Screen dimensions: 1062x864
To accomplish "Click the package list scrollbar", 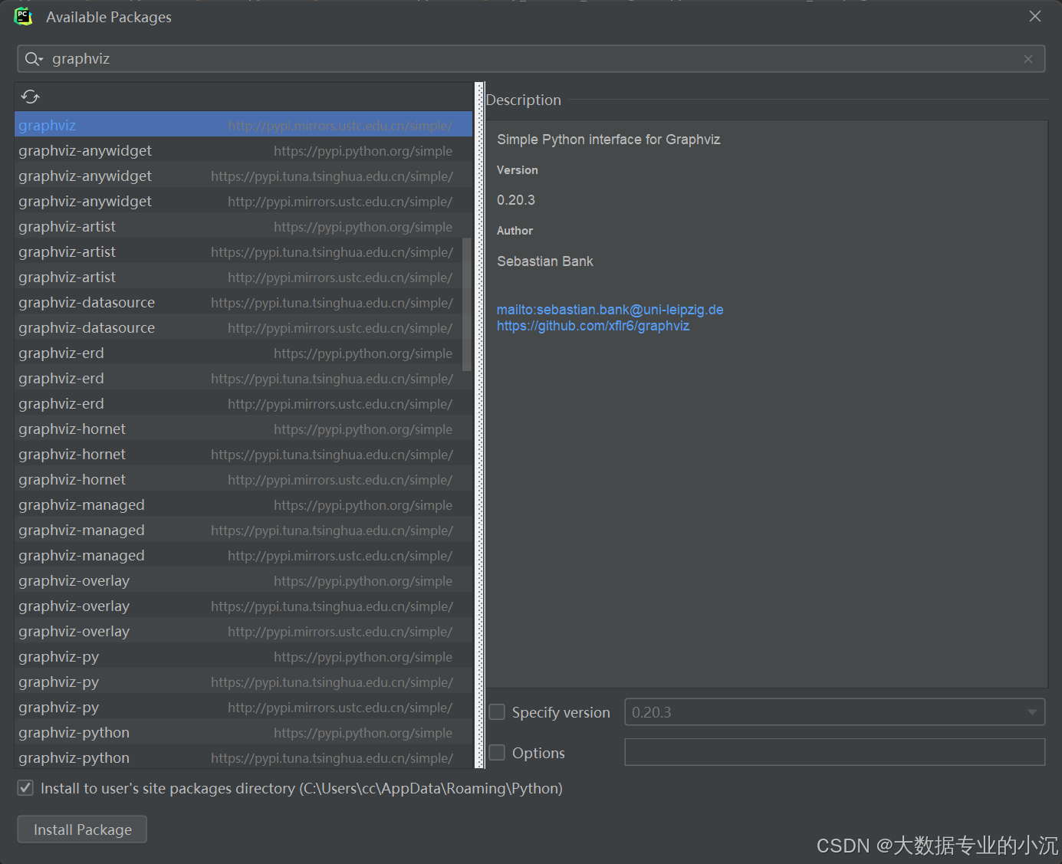I will (467, 304).
